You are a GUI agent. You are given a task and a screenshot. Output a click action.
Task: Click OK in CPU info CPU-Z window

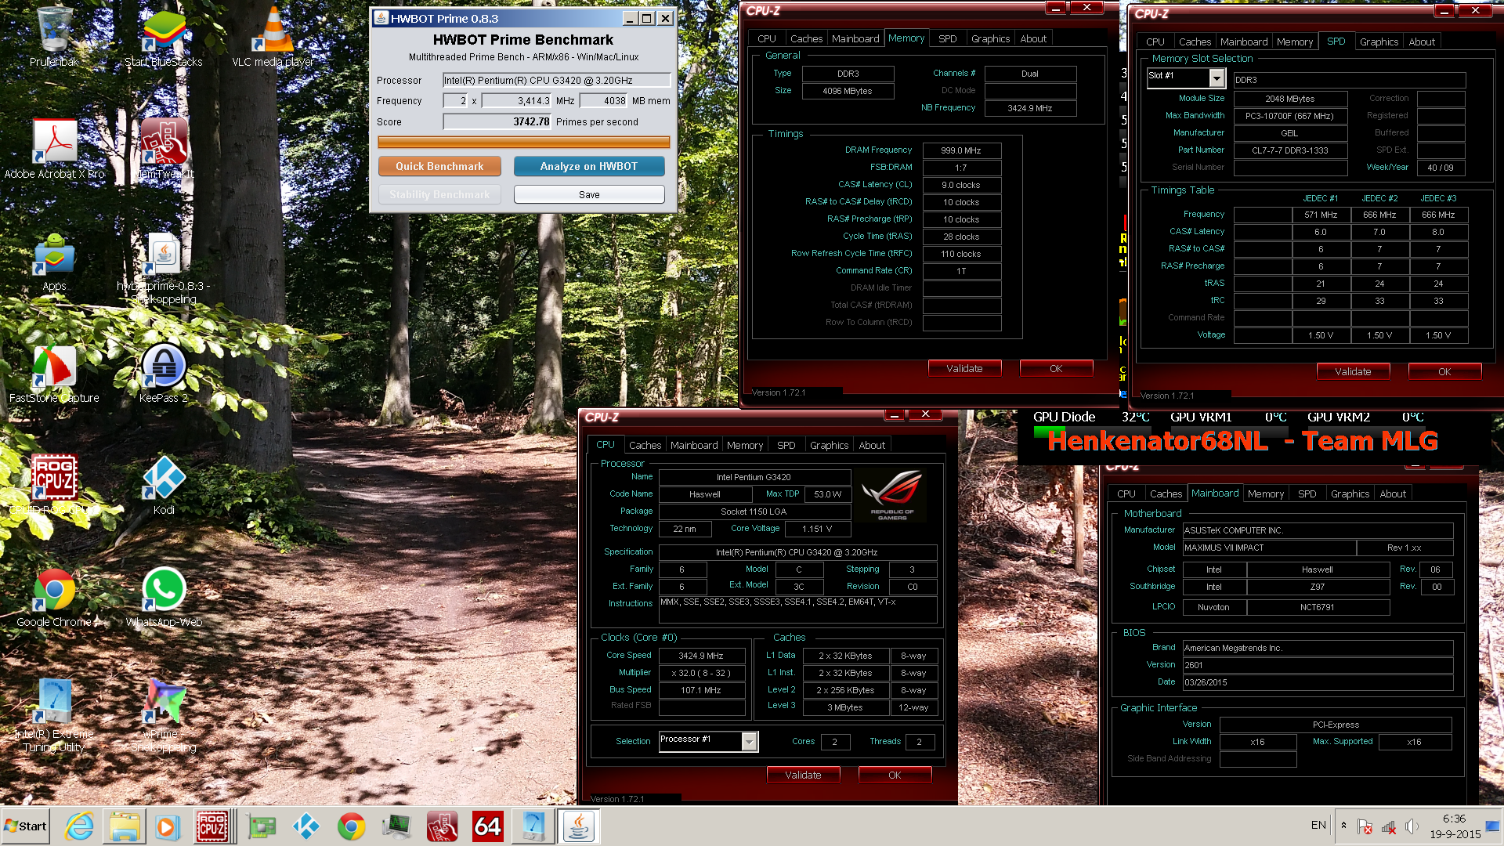point(895,775)
